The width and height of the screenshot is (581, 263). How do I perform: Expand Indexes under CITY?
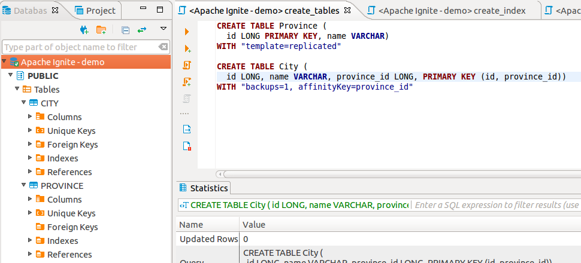coord(31,158)
